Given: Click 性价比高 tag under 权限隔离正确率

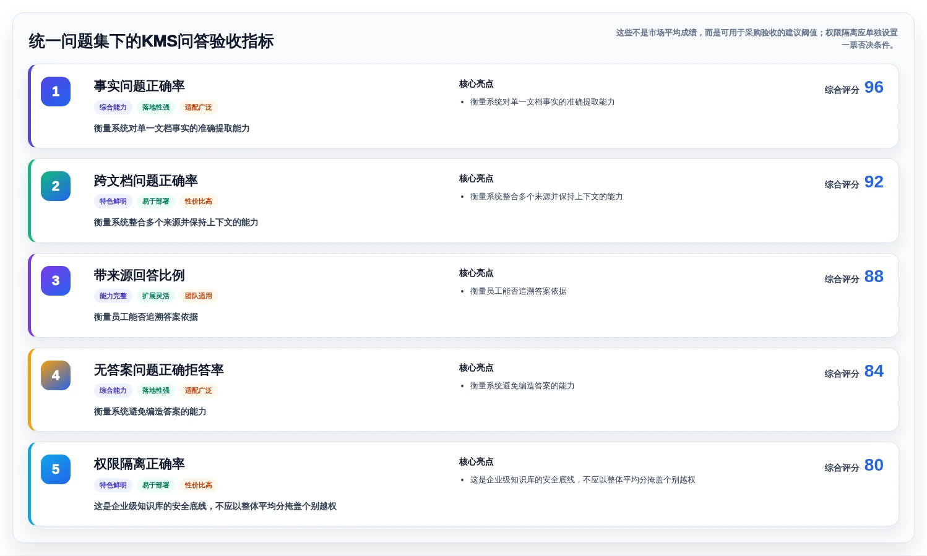Looking at the screenshot, I should pyautogui.click(x=199, y=485).
